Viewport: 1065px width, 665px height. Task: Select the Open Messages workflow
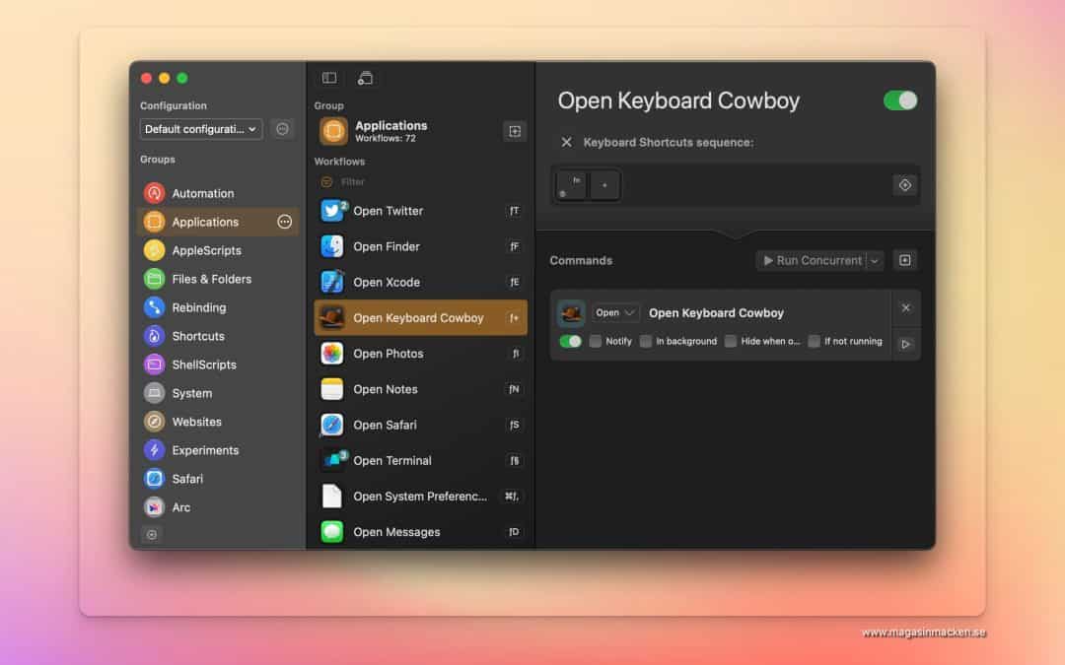tap(420, 532)
